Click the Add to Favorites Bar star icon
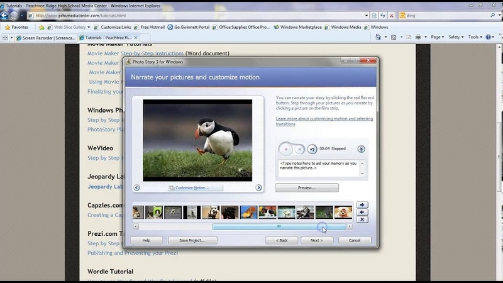The width and height of the screenshot is (503, 283). tap(41, 27)
